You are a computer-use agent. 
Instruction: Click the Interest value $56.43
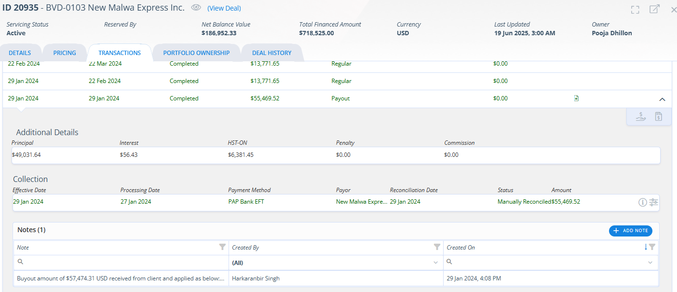[128, 155]
